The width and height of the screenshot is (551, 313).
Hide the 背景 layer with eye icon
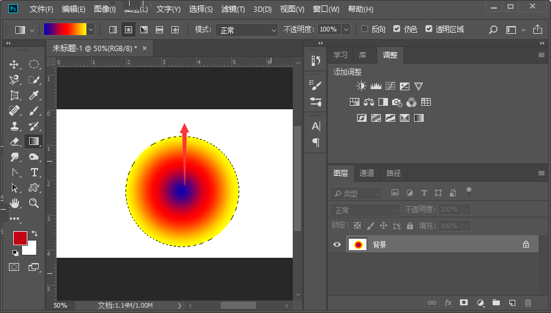337,244
